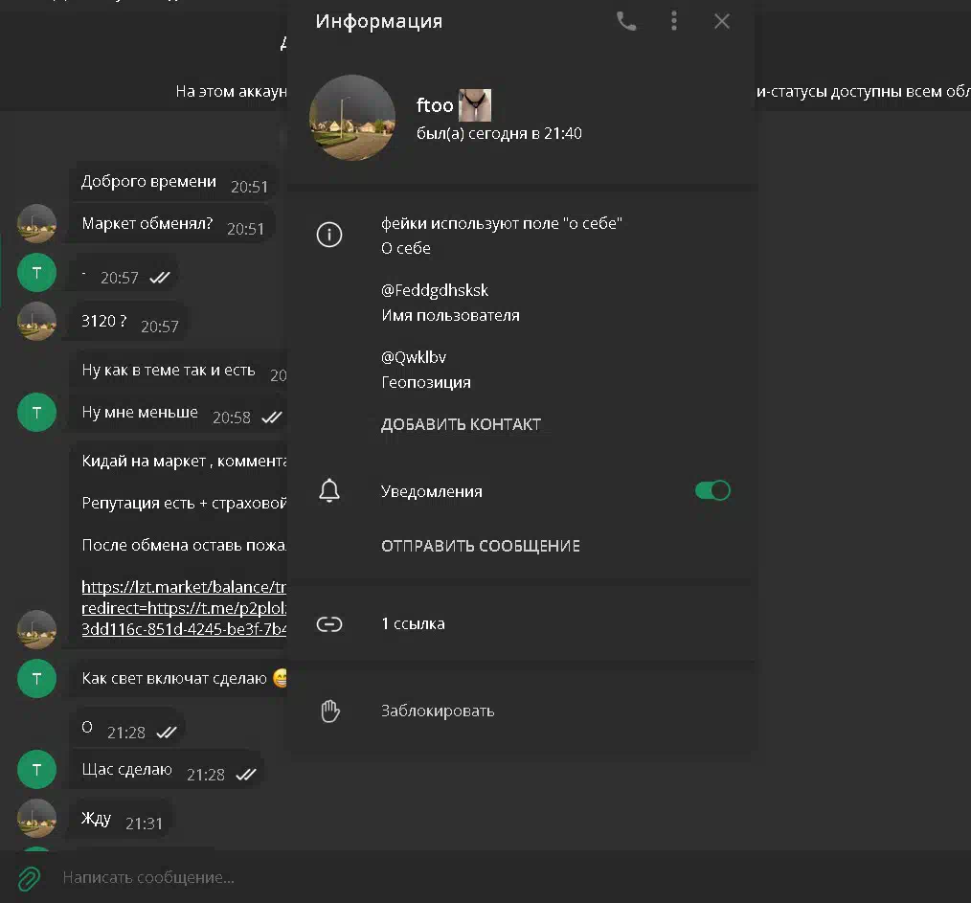Click the avatar beside the lzt.market link
The height and width of the screenshot is (903, 971).
coord(36,630)
